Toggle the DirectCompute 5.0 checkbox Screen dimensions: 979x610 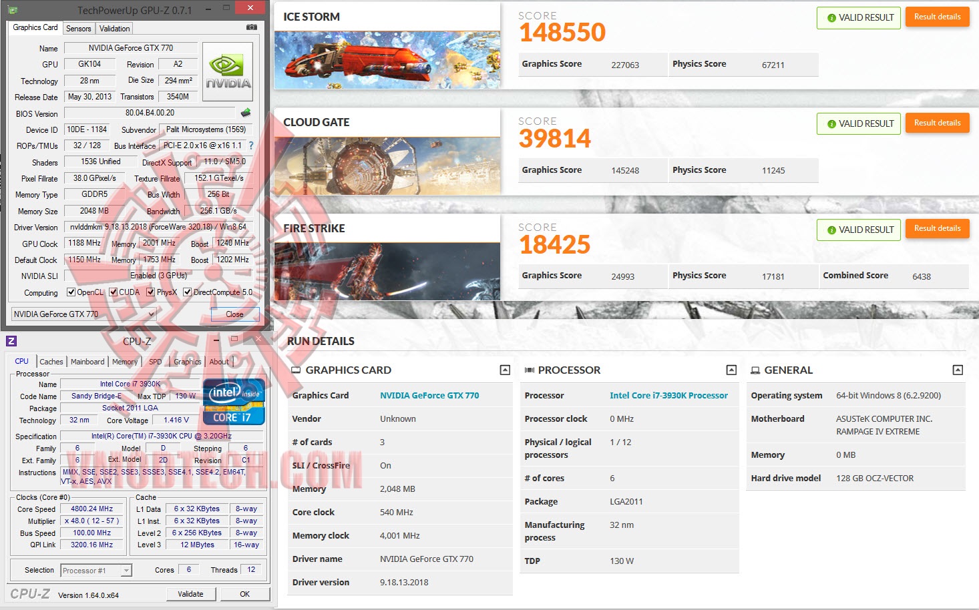[x=188, y=292]
